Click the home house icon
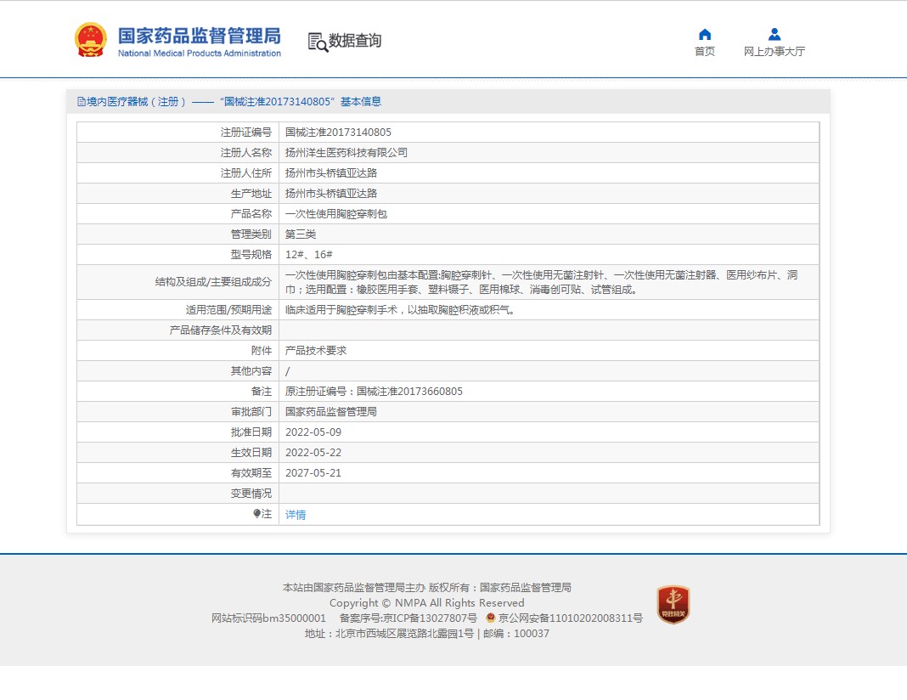907x700 pixels. 704,34
